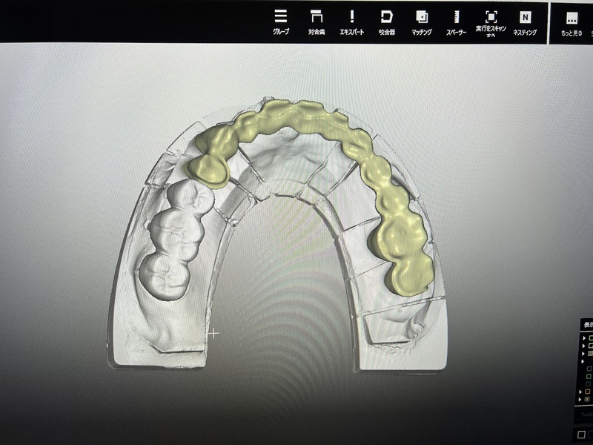593x445 pixels.
Task: Tick the white checkbox below the TruSm button
Action: click(x=582, y=435)
